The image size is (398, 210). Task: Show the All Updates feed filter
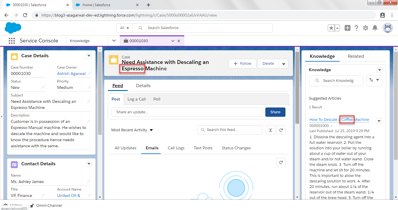[x=126, y=148]
